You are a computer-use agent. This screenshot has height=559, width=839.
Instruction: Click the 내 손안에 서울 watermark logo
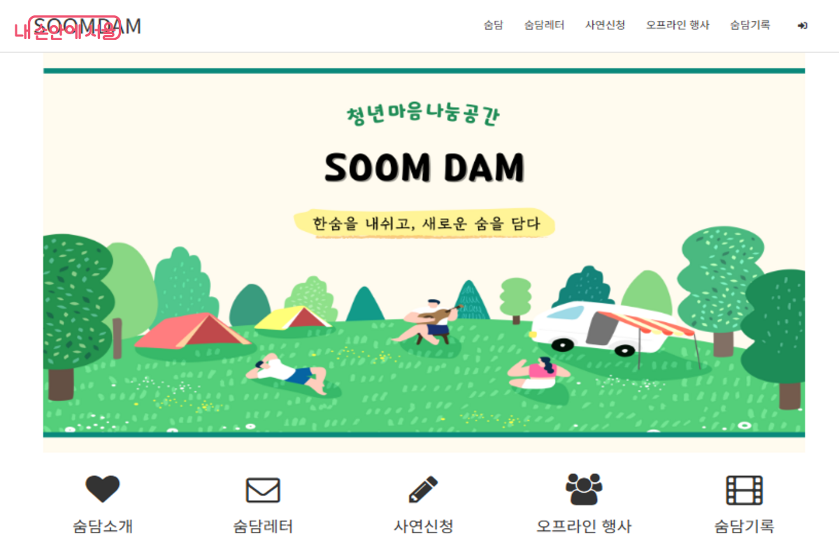pyautogui.click(x=67, y=31)
